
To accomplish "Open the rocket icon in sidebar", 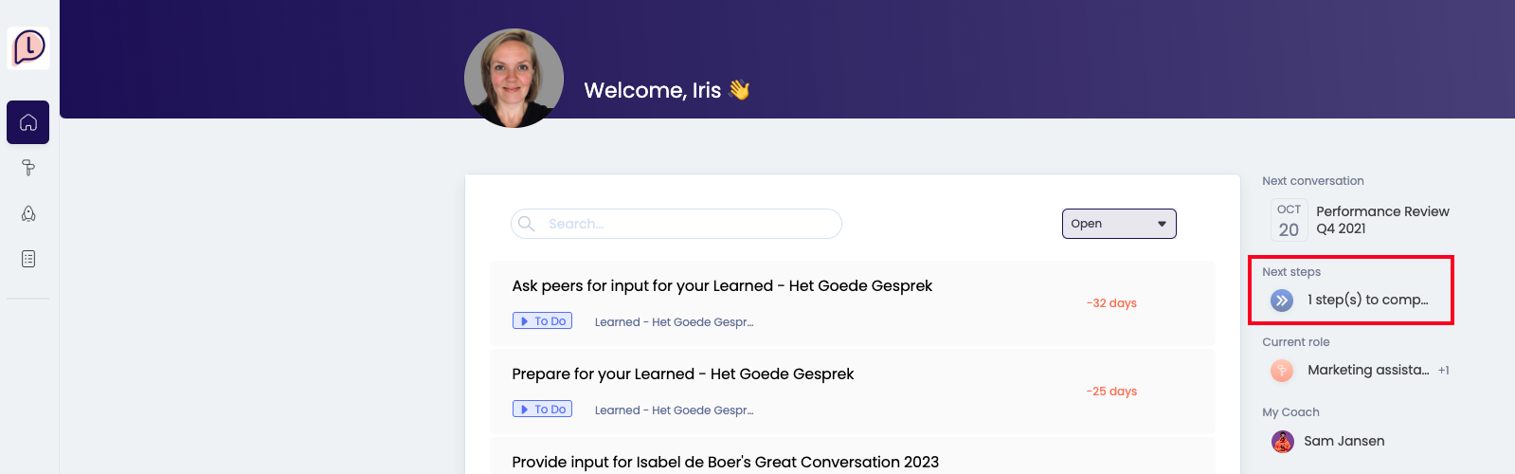I will 28,213.
